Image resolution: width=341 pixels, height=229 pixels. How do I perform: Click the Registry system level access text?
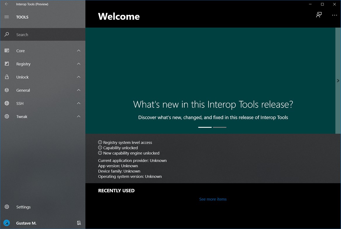pyautogui.click(x=128, y=143)
